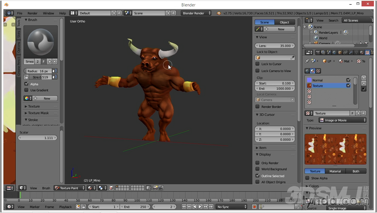Open the Material sphere properties icon
377x213 pixels.
click(362, 53)
